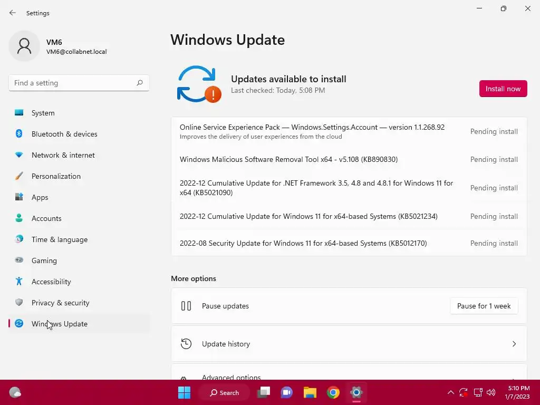This screenshot has height=405, width=540.
Task: Click the volume speaker tray icon
Action: pos(491,392)
